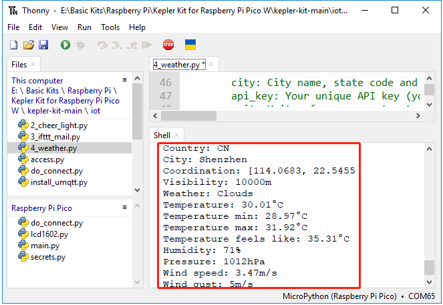Open Raspberry Pi Pico panel menu
This screenshot has height=305, width=443.
(124, 208)
